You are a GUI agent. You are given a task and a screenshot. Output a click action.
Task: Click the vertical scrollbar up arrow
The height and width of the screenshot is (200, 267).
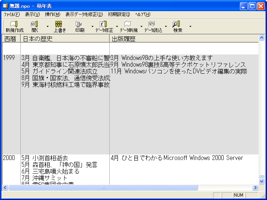click(x=262, y=37)
